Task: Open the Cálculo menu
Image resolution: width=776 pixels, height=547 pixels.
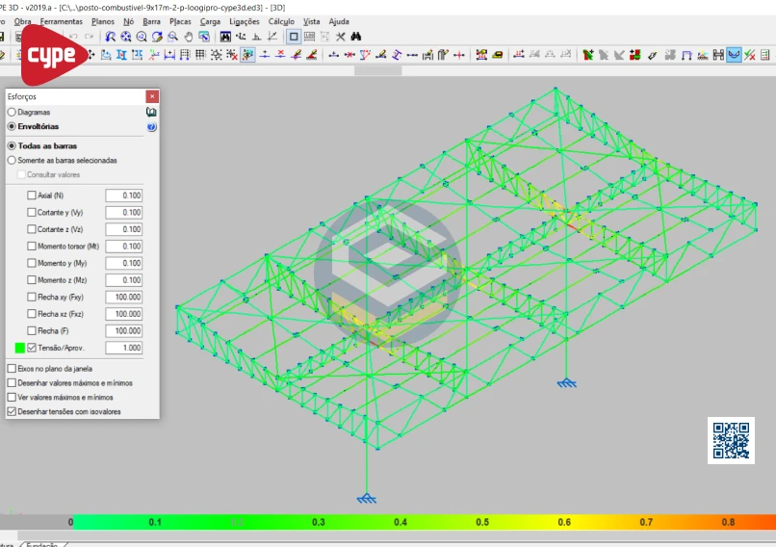Action: tap(281, 20)
